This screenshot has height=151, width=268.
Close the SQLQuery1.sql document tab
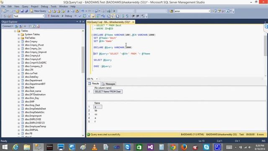coord(133,22)
